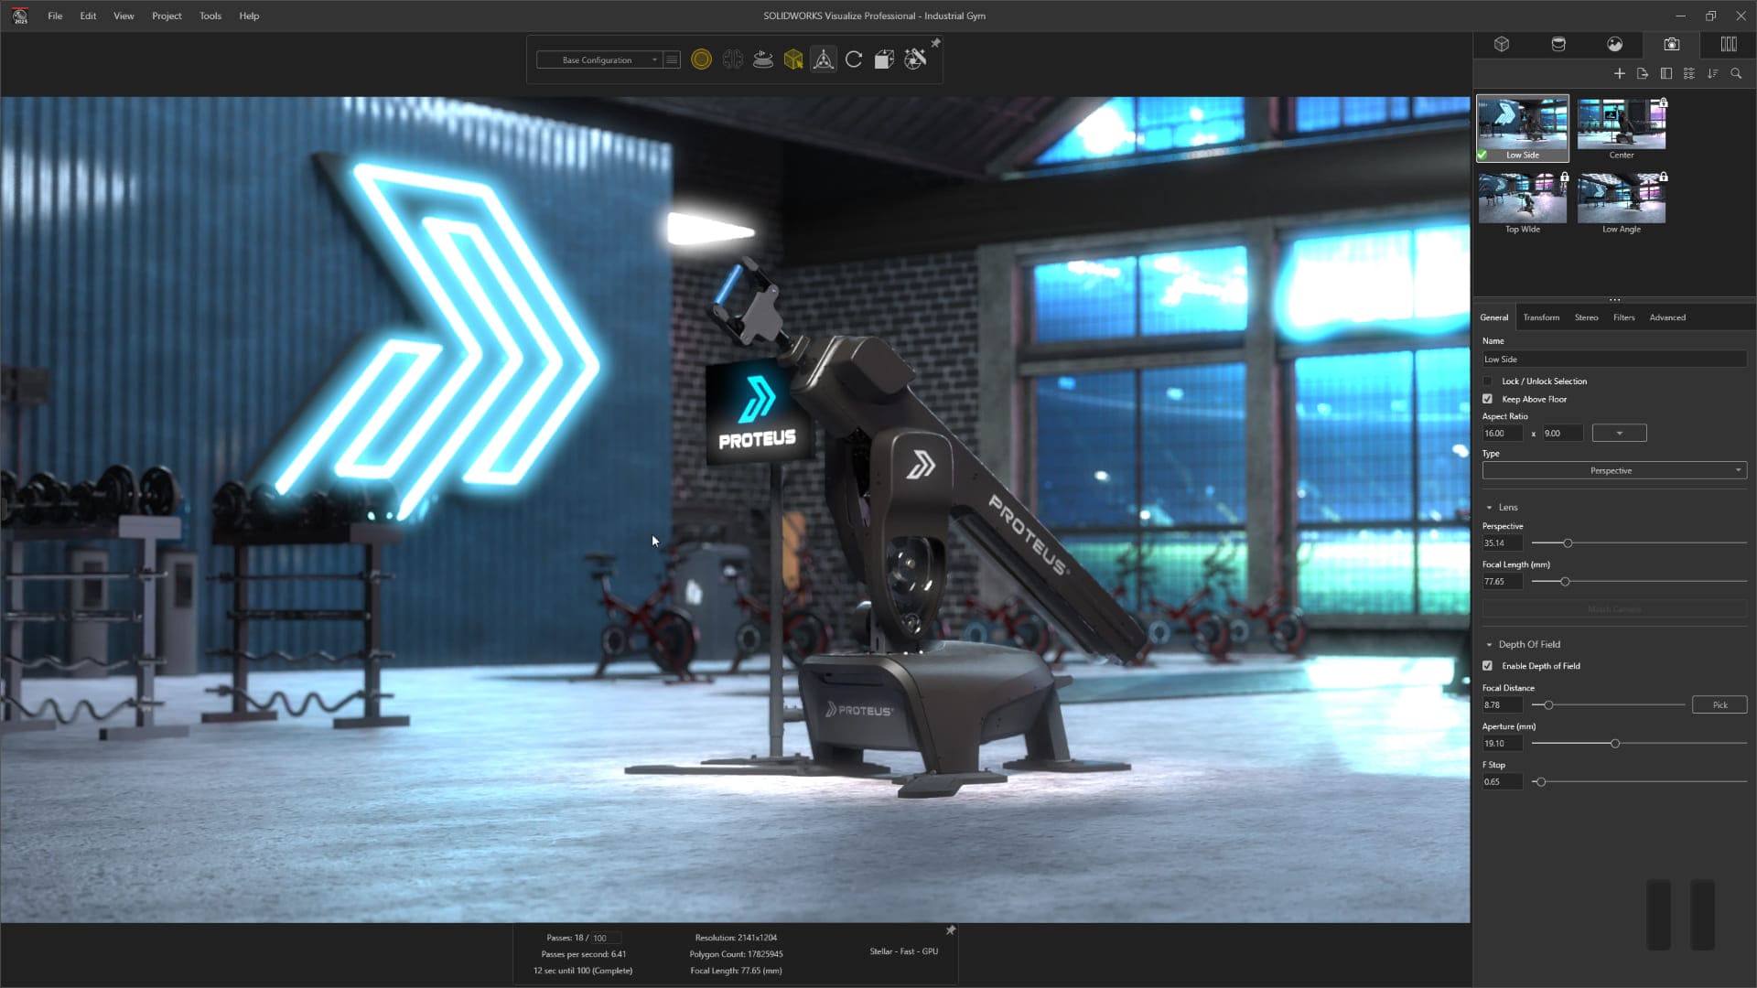Click the pin icon on render status bar
This screenshot has height=988, width=1757.
coord(951,930)
